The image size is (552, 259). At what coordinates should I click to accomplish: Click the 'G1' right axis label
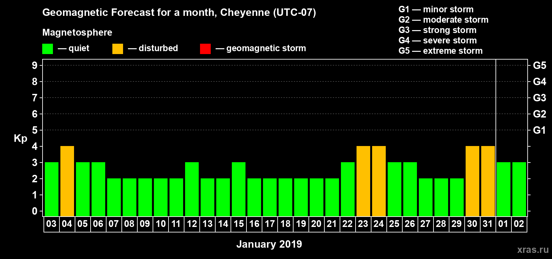click(x=540, y=130)
